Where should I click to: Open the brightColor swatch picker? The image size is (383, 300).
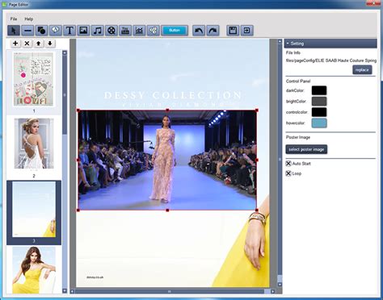click(x=319, y=102)
